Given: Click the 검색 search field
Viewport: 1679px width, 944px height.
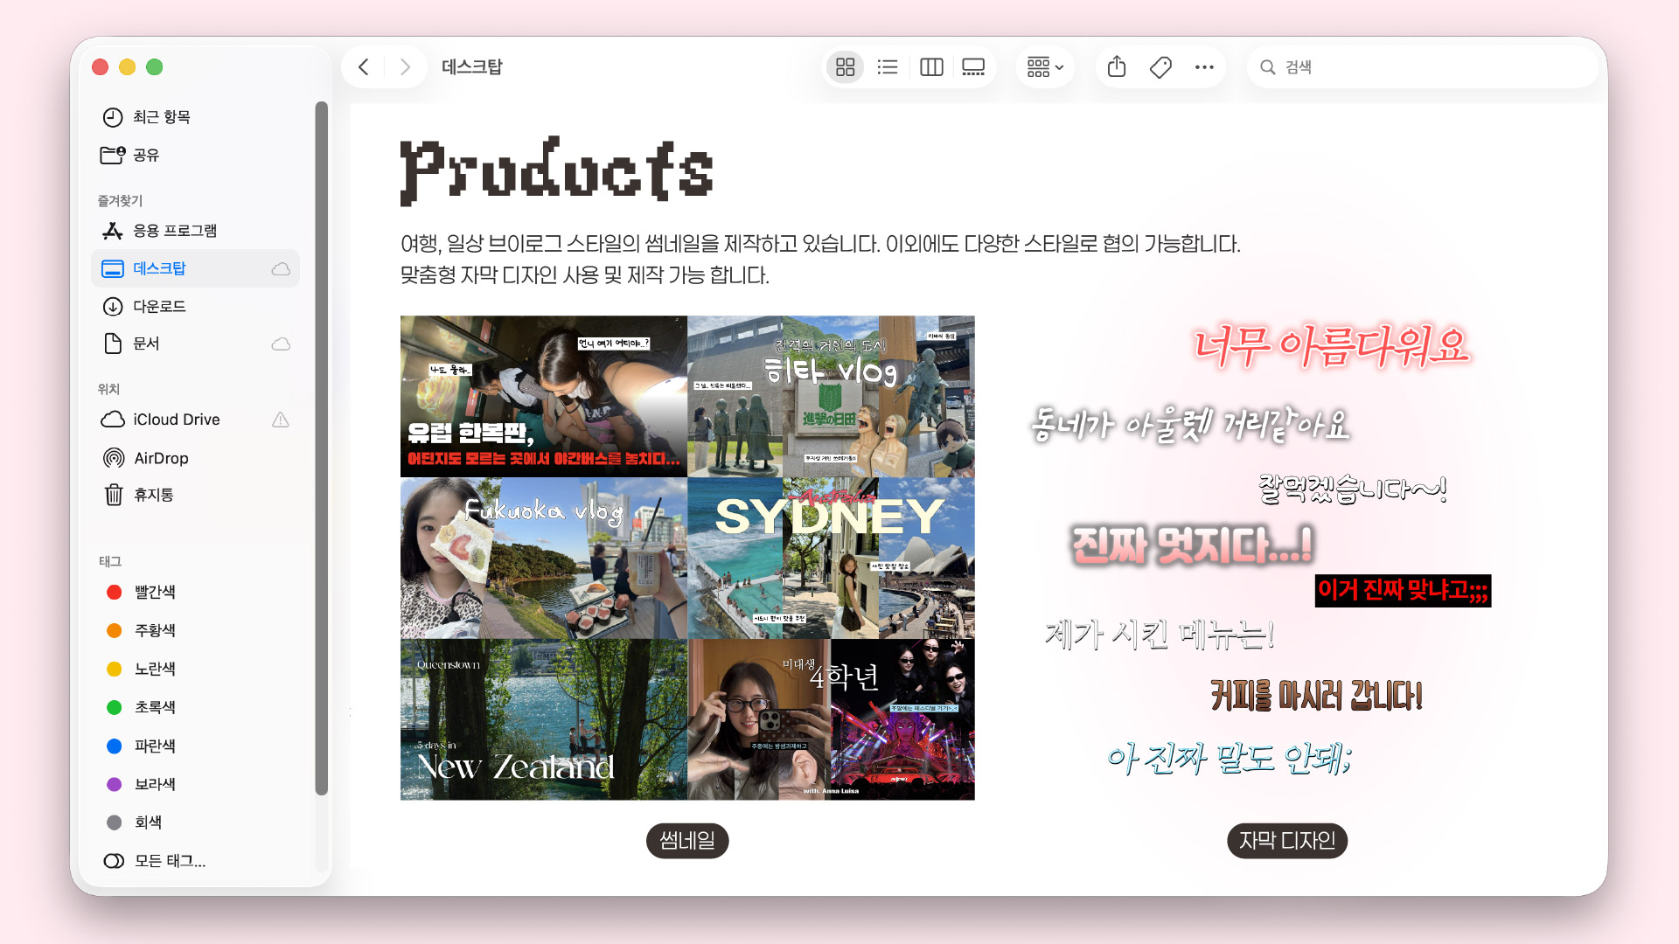Looking at the screenshot, I should click(x=1423, y=67).
